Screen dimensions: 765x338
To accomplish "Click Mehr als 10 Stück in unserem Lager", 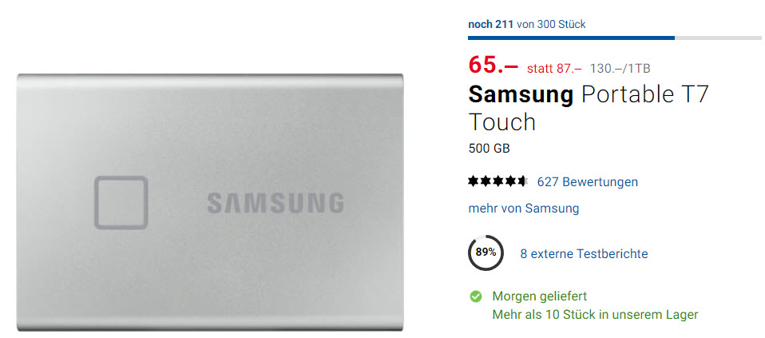I will (595, 315).
